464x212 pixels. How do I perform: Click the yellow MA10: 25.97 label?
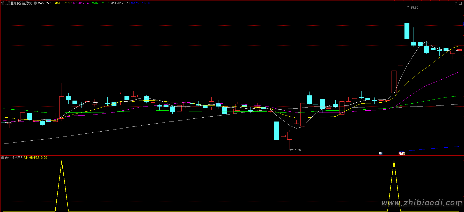coord(63,3)
